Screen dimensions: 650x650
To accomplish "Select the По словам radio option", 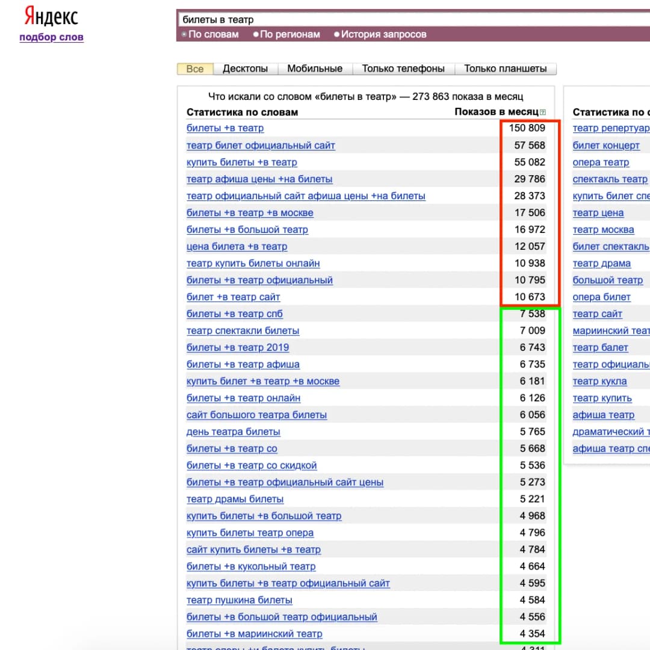I will pyautogui.click(x=210, y=34).
